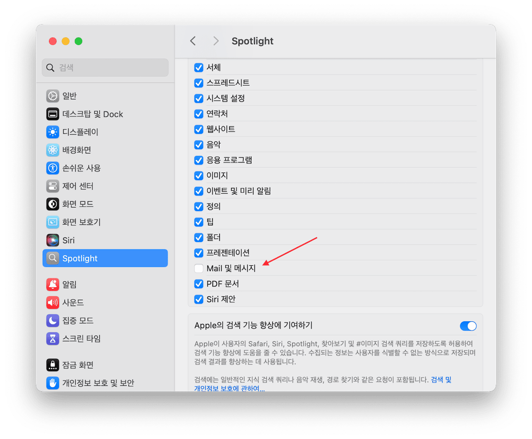
Task: Select the 디스플레이 sidebar icon
Action: coord(52,132)
